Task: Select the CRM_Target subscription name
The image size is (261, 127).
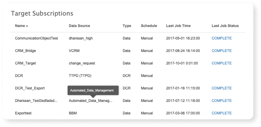Action: [25, 63]
